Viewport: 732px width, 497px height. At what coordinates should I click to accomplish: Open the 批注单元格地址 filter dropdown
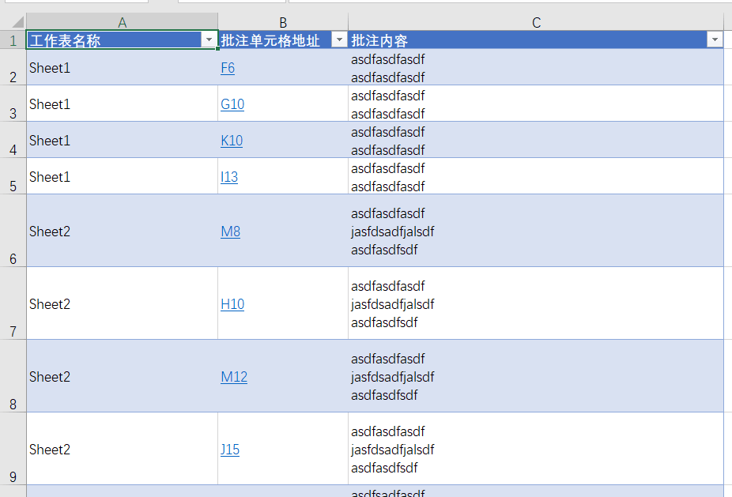click(x=339, y=40)
